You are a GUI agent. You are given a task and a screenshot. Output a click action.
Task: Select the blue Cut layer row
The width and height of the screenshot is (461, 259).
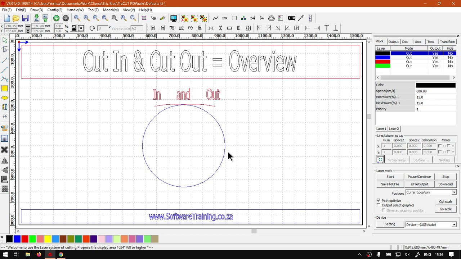tap(416, 58)
